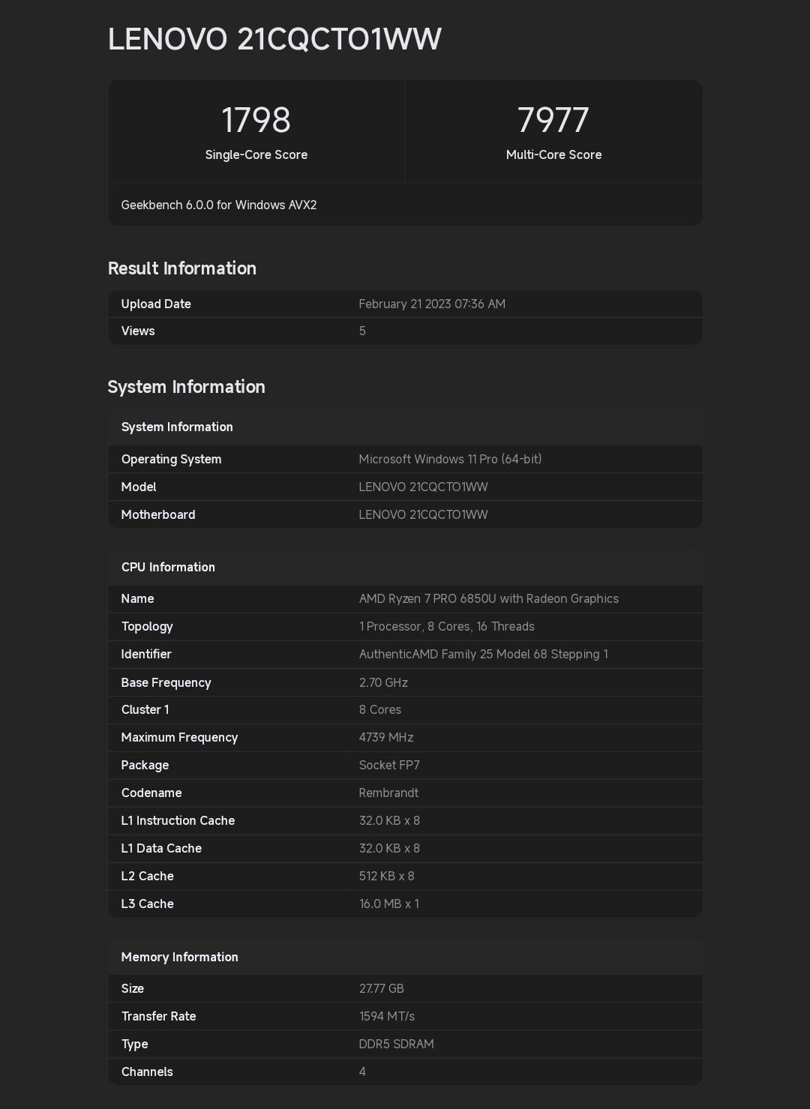This screenshot has height=1109, width=810.
Task: Click the Package row label
Action: [145, 765]
